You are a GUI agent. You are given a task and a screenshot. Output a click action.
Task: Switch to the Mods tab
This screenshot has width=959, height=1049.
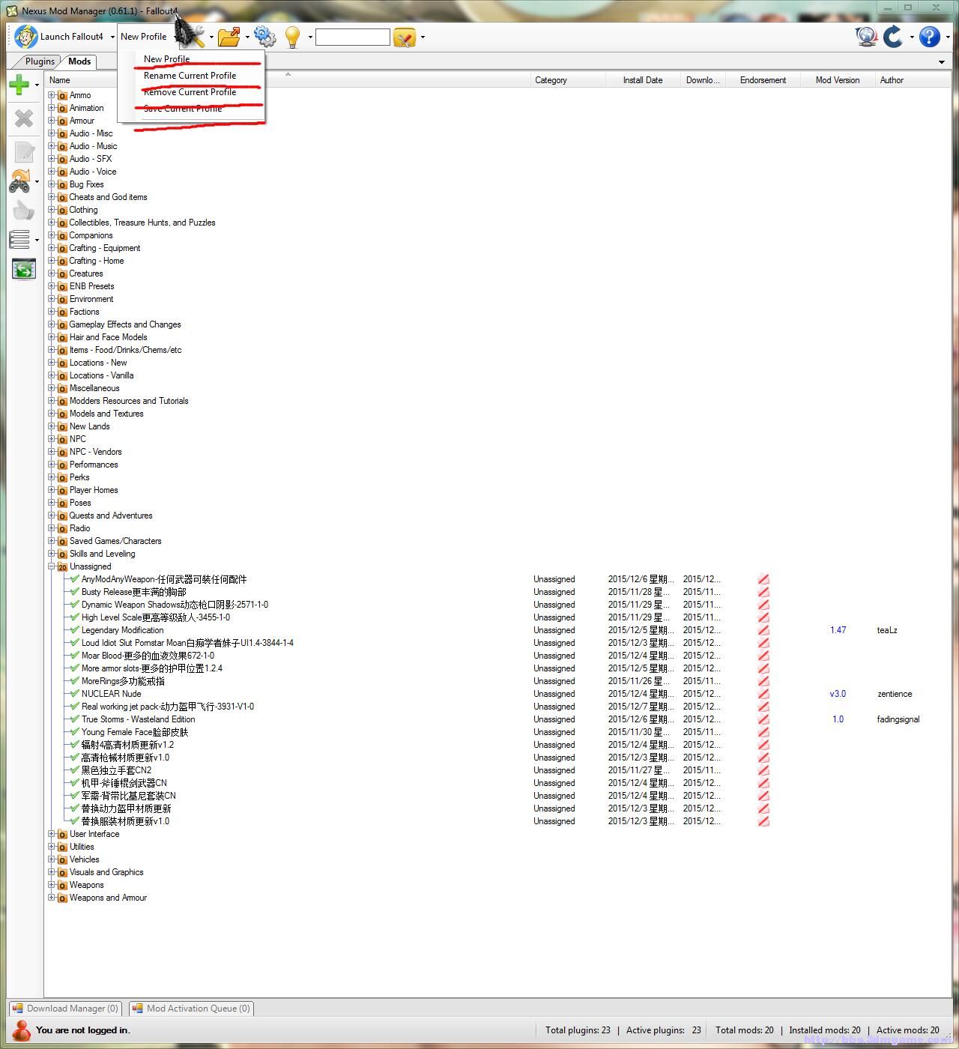point(79,61)
